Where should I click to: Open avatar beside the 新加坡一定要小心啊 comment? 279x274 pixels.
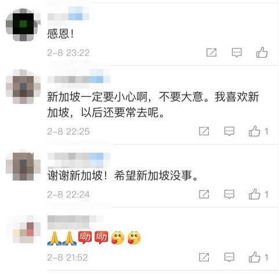point(23,86)
